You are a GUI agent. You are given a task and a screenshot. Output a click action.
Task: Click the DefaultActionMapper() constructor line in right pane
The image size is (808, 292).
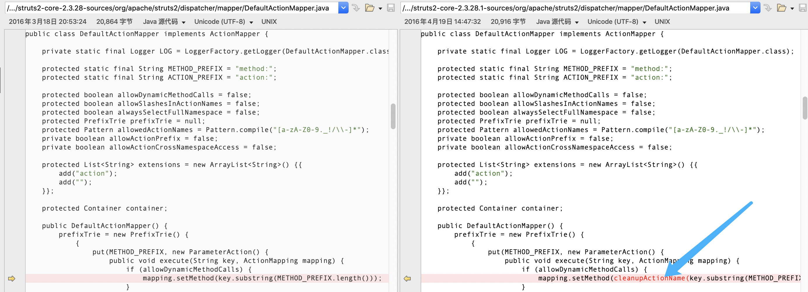500,226
